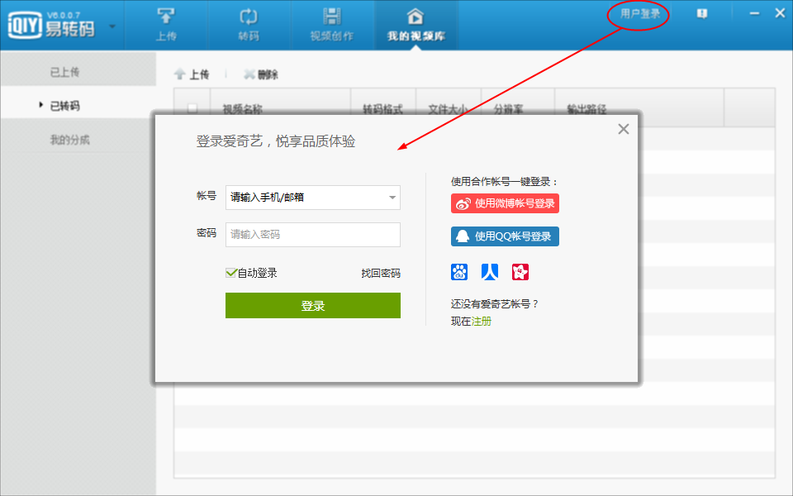793x496 pixels.
Task: Click the Baidu paw login icon
Action: pyautogui.click(x=459, y=272)
